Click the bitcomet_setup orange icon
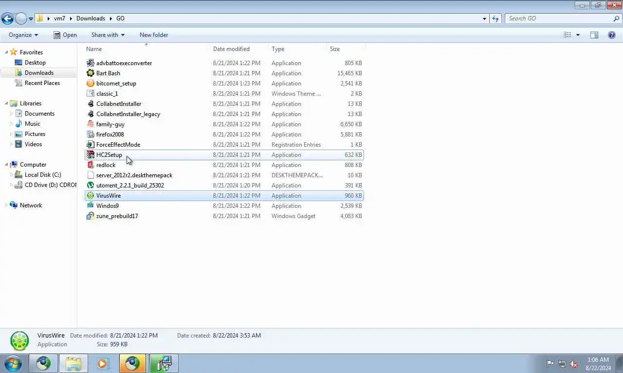 [90, 84]
